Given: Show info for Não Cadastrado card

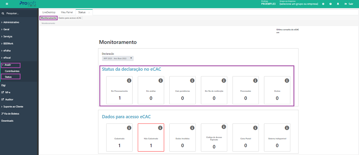Looking at the screenshot, I should (x=160, y=128).
